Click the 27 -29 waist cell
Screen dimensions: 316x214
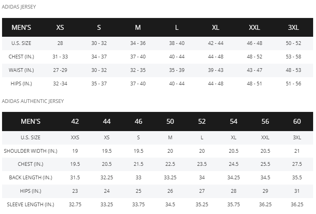pos(60,70)
